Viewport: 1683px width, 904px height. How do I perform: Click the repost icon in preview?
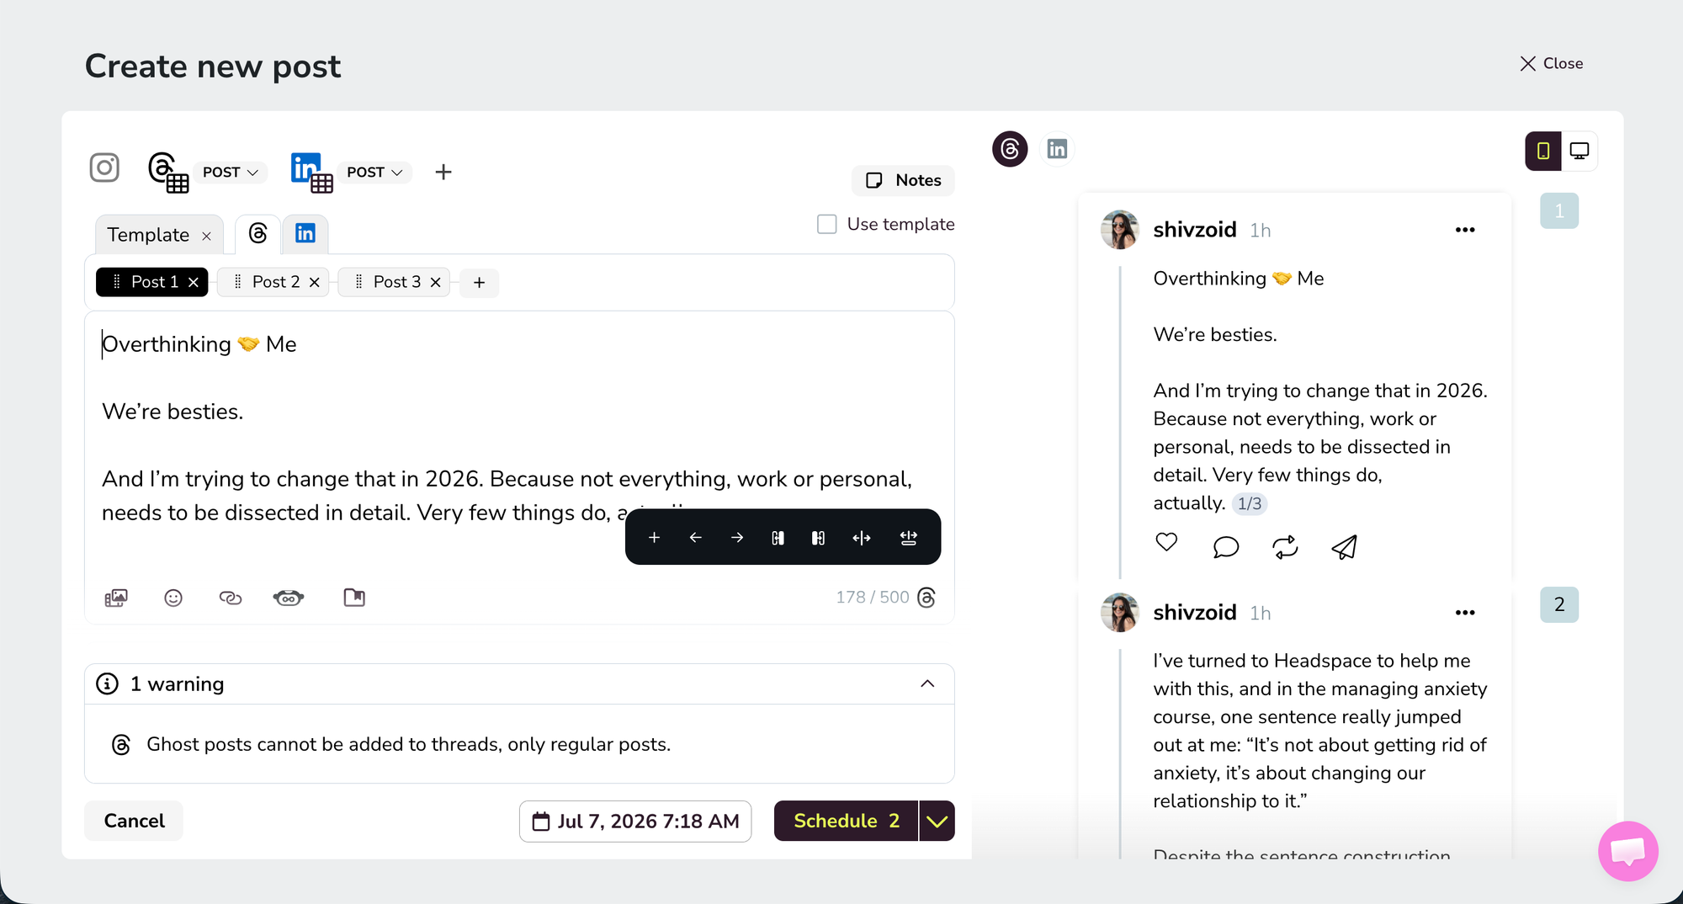click(x=1285, y=547)
